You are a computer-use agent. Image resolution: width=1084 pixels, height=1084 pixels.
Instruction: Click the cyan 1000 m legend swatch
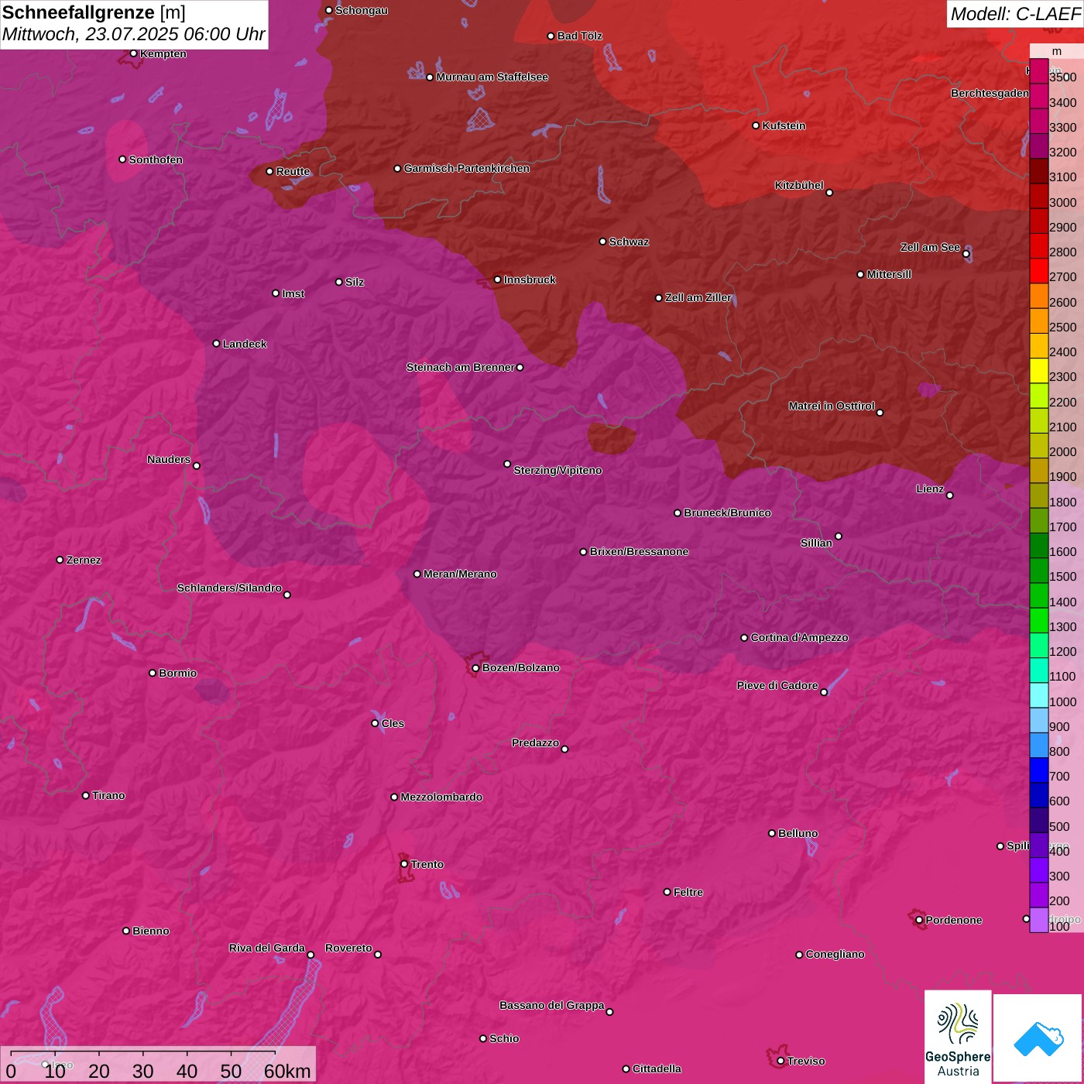pos(1038,695)
